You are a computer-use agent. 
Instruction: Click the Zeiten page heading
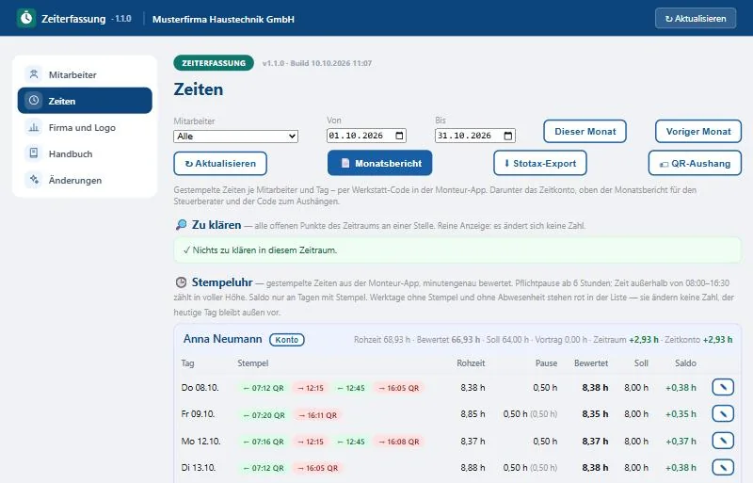coord(199,89)
